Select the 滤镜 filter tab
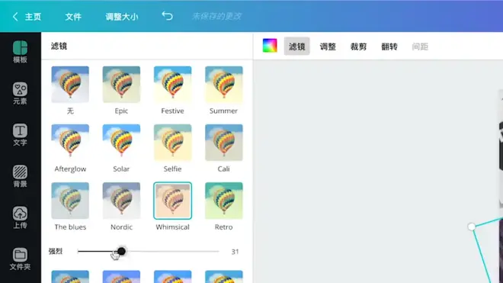The image size is (503, 283). [296, 47]
